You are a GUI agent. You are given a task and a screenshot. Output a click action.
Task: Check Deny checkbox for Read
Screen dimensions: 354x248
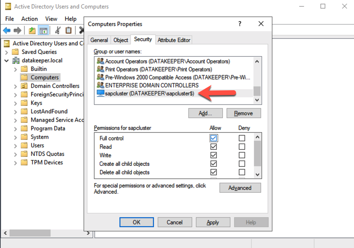tap(242, 146)
